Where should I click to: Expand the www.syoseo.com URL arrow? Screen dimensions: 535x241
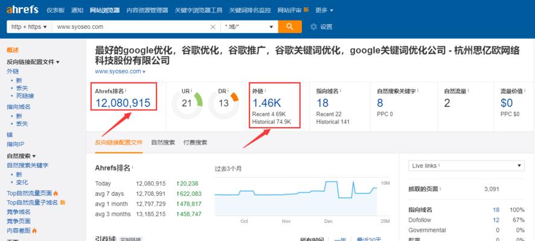[x=144, y=72]
